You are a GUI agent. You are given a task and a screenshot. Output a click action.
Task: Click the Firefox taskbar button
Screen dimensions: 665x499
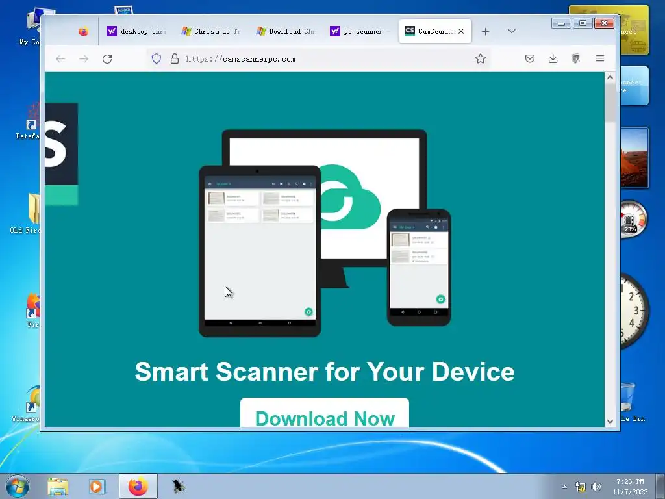[138, 486]
